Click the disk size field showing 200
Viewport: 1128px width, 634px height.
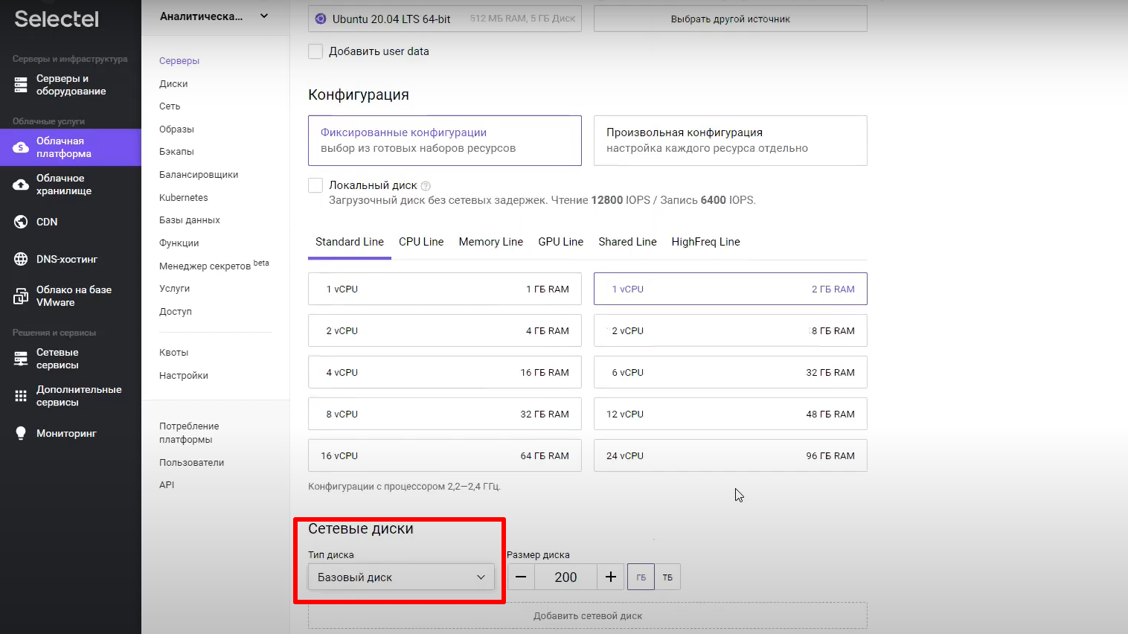(x=565, y=577)
